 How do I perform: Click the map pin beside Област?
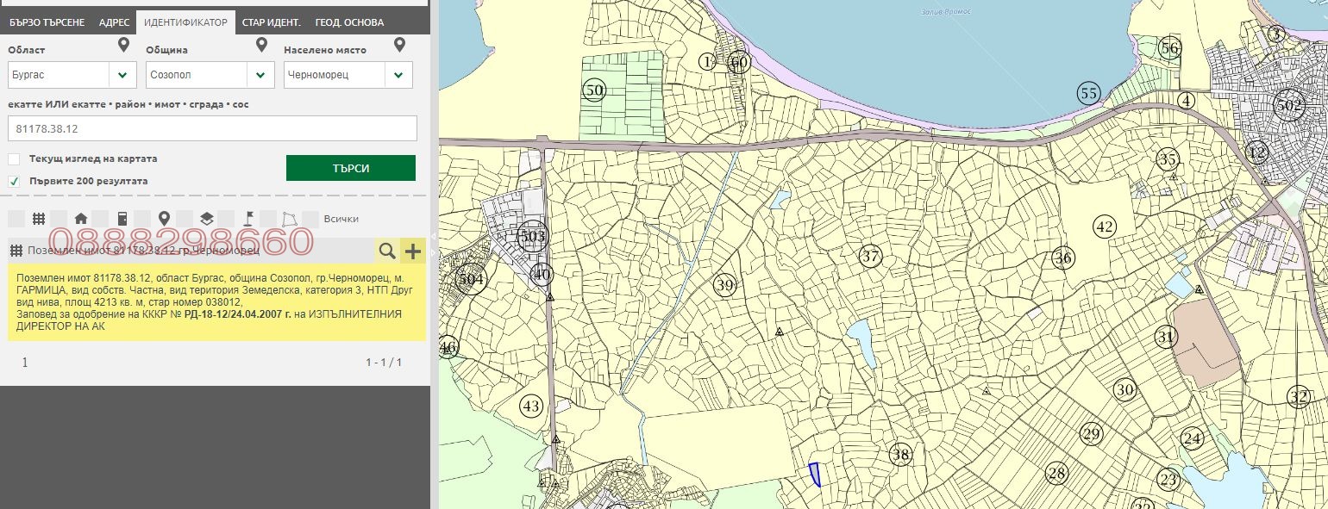[x=123, y=45]
